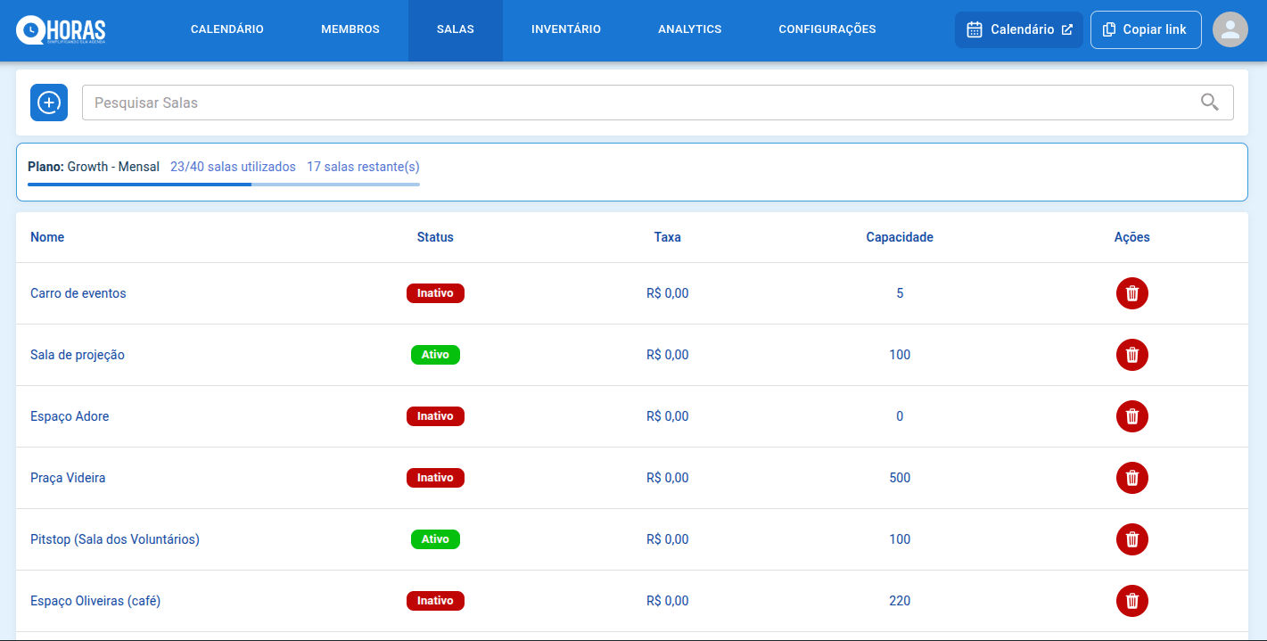The image size is (1267, 641).
Task: Open the Configurações tab
Action: coord(827,29)
